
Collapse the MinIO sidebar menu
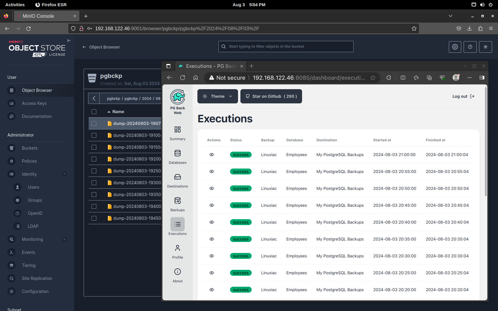point(69,41)
